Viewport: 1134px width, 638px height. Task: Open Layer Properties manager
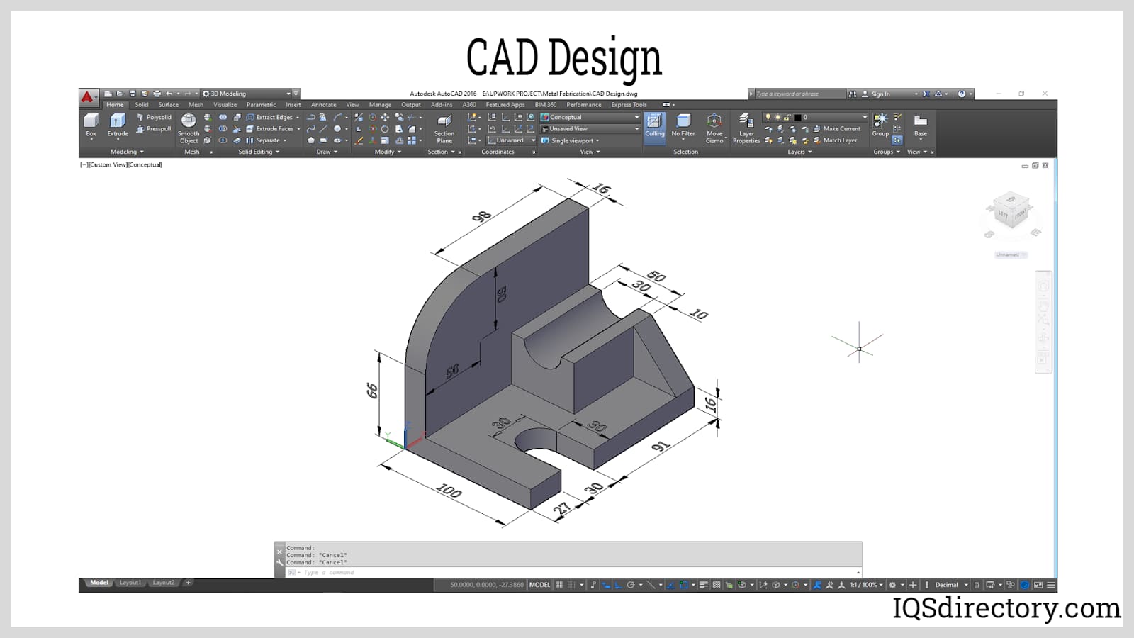pyautogui.click(x=746, y=128)
